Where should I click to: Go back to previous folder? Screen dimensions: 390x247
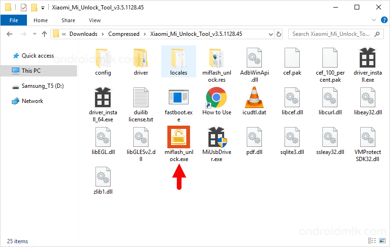coord(9,34)
